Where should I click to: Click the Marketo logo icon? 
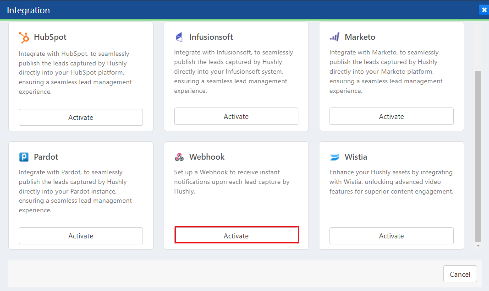click(x=335, y=38)
